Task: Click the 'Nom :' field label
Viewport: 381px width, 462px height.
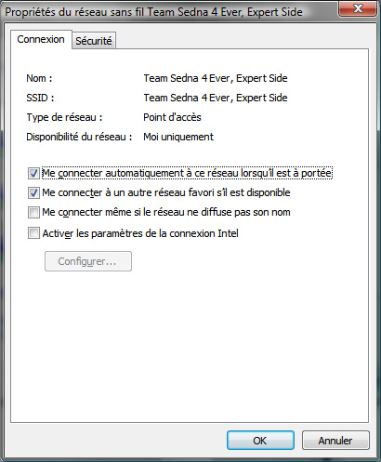Action: pos(39,78)
